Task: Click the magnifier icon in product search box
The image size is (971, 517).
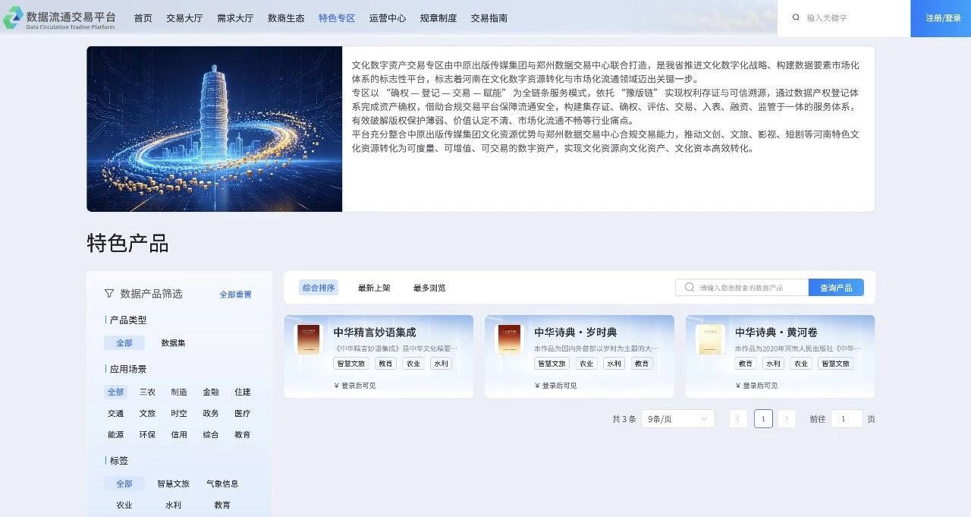Action: pyautogui.click(x=689, y=288)
